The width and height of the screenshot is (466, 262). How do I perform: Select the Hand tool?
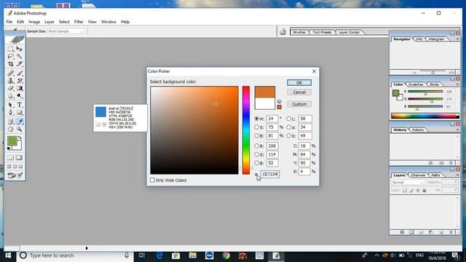coord(11,130)
